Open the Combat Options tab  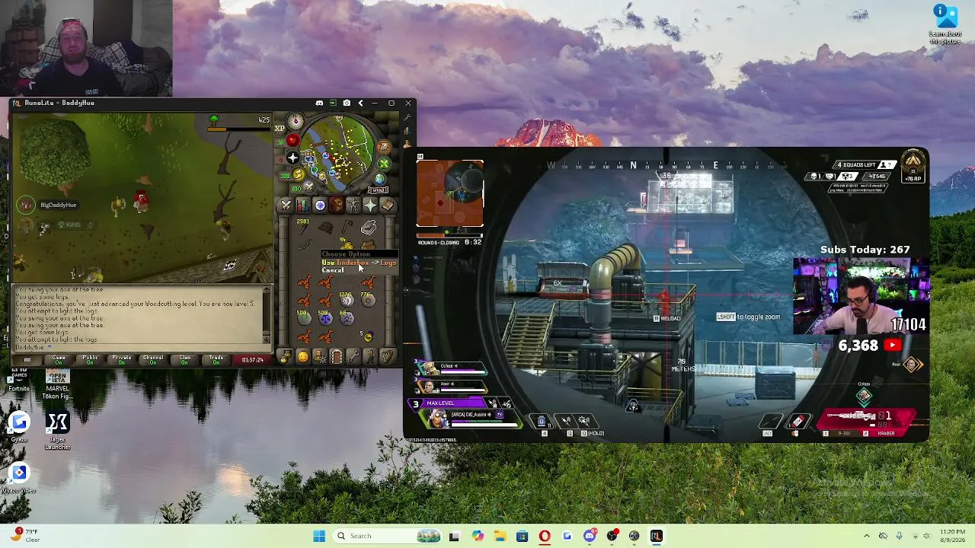pyautogui.click(x=286, y=205)
